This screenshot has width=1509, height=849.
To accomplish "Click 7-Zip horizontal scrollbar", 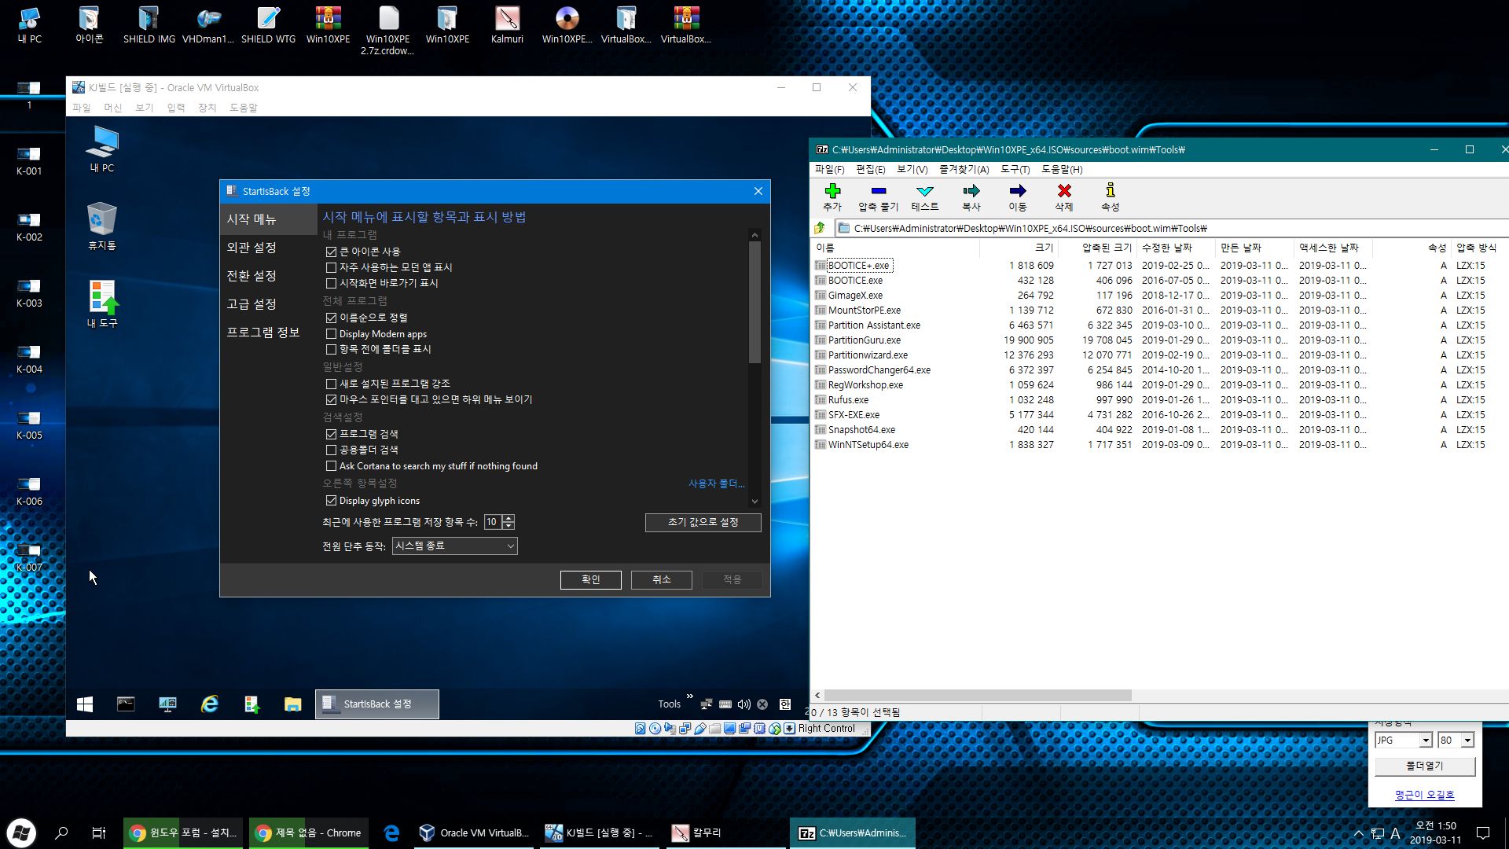I will [978, 695].
